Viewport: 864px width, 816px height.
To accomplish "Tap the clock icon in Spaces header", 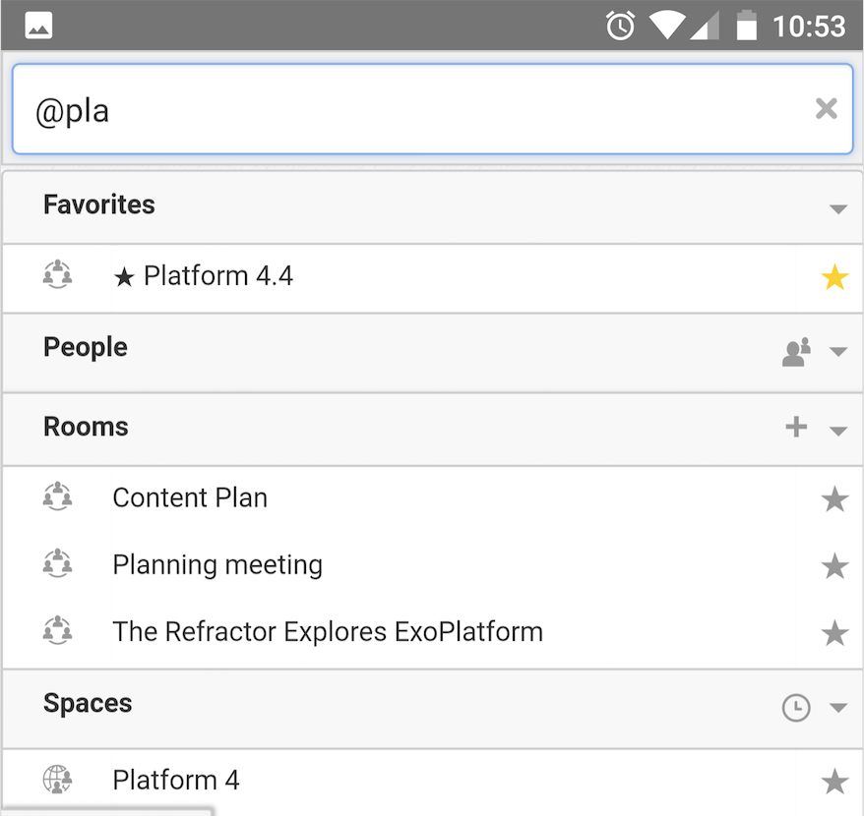I will coord(796,708).
